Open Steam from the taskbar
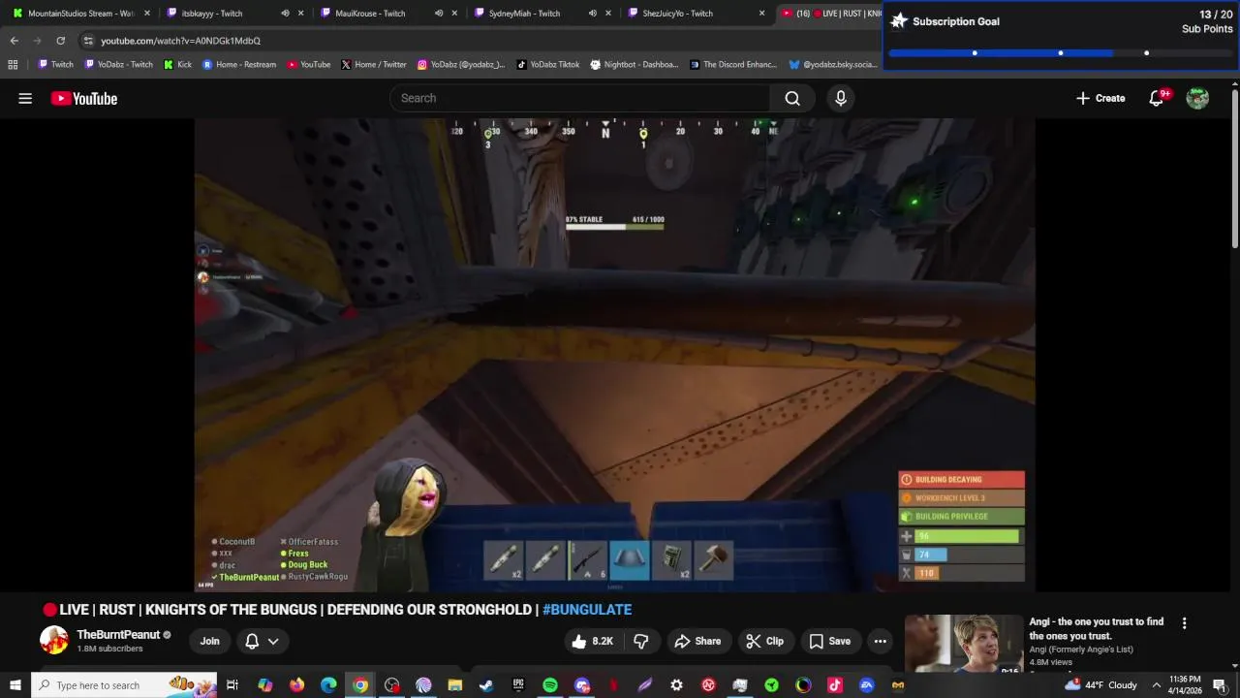This screenshot has width=1240, height=698. [x=486, y=685]
